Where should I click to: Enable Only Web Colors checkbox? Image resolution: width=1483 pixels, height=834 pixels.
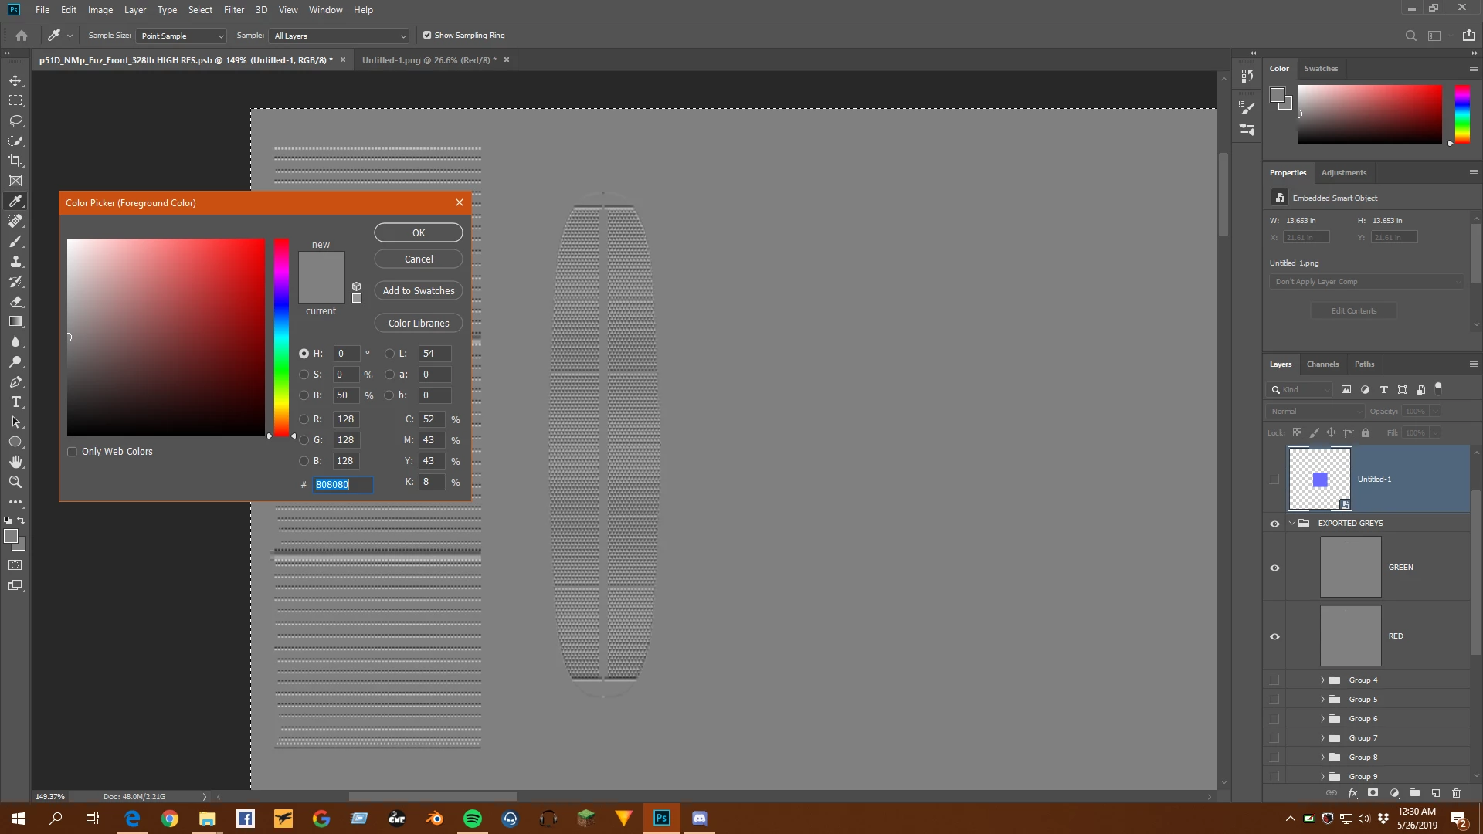[73, 452]
